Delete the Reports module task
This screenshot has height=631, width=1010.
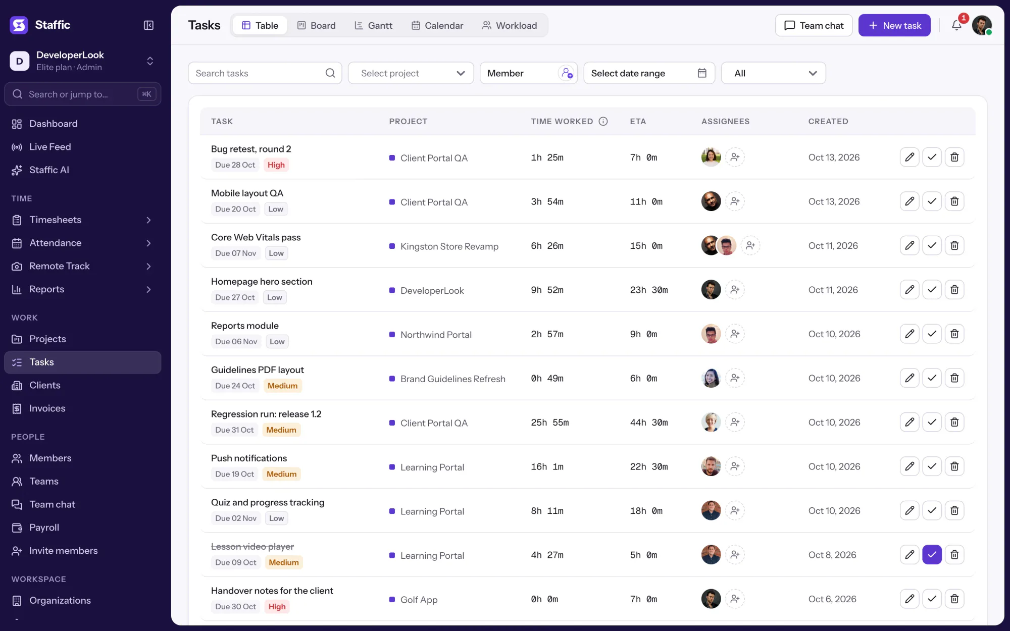pyautogui.click(x=954, y=334)
